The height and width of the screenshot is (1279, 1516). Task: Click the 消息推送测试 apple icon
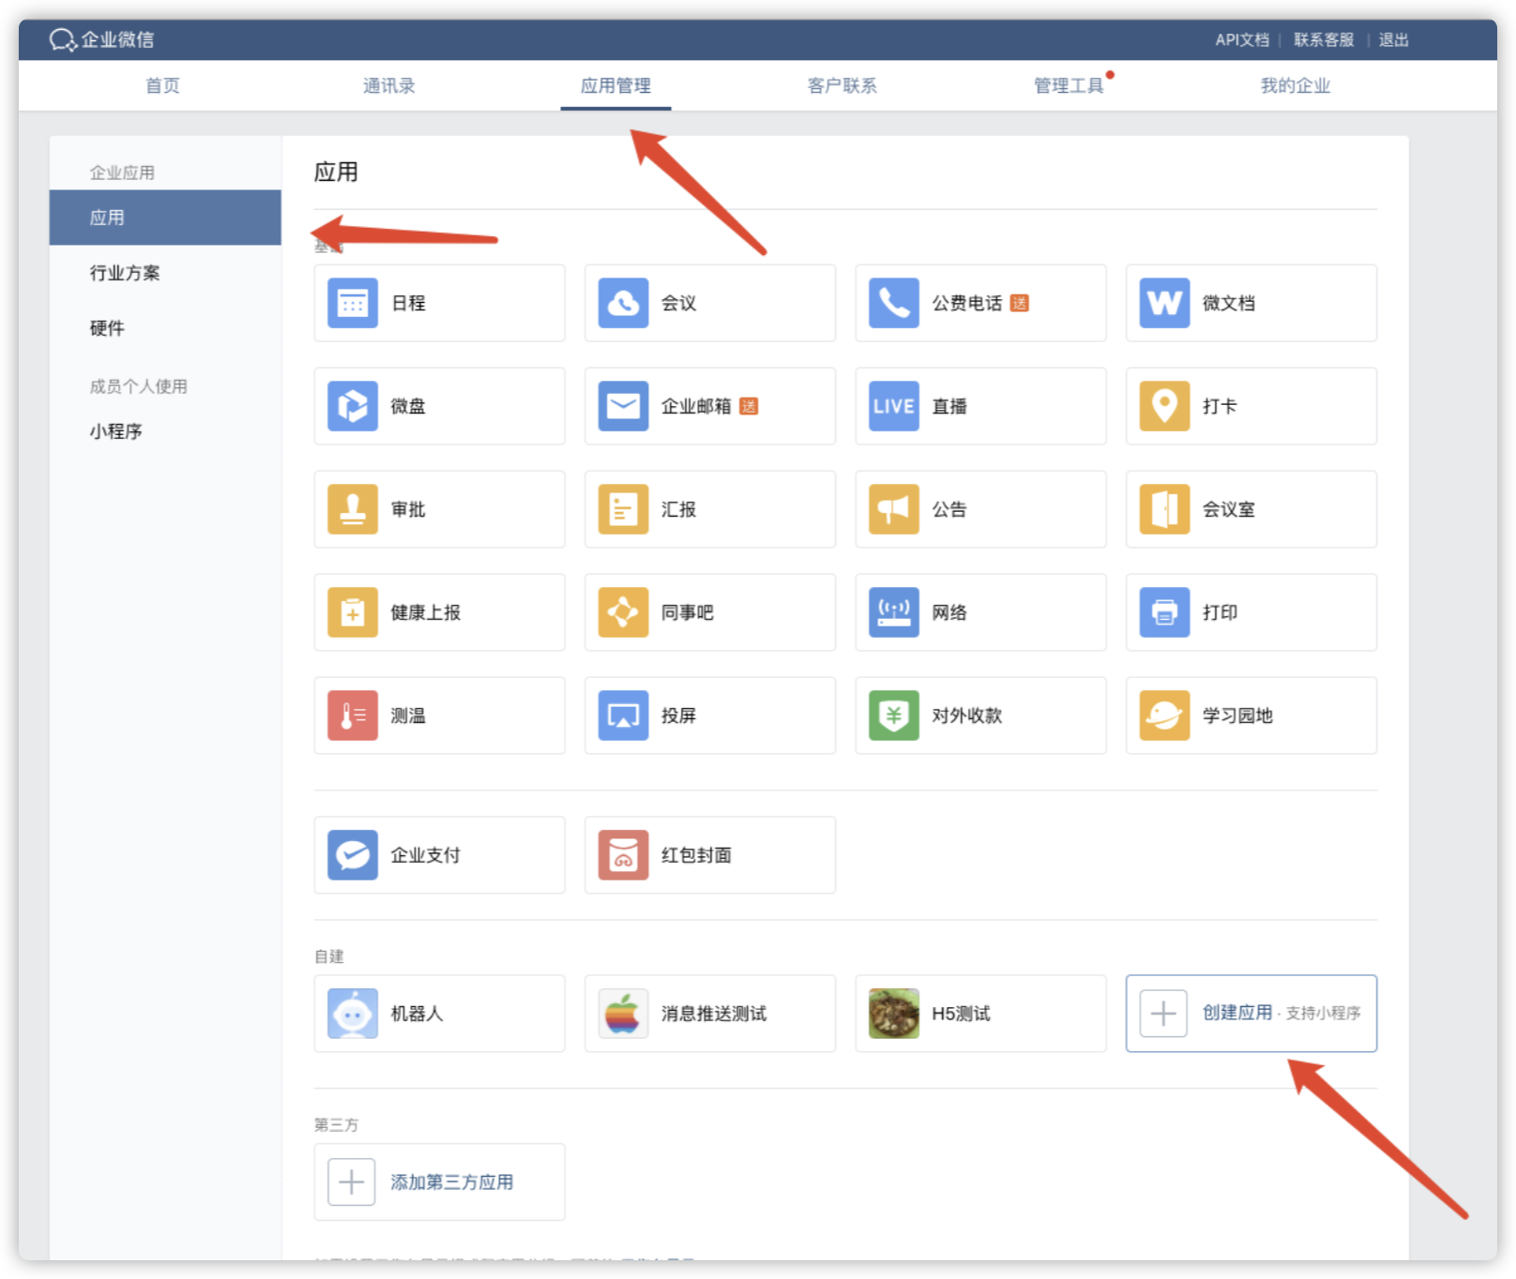(623, 1014)
